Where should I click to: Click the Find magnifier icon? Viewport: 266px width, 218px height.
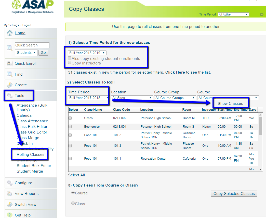point(10,74)
